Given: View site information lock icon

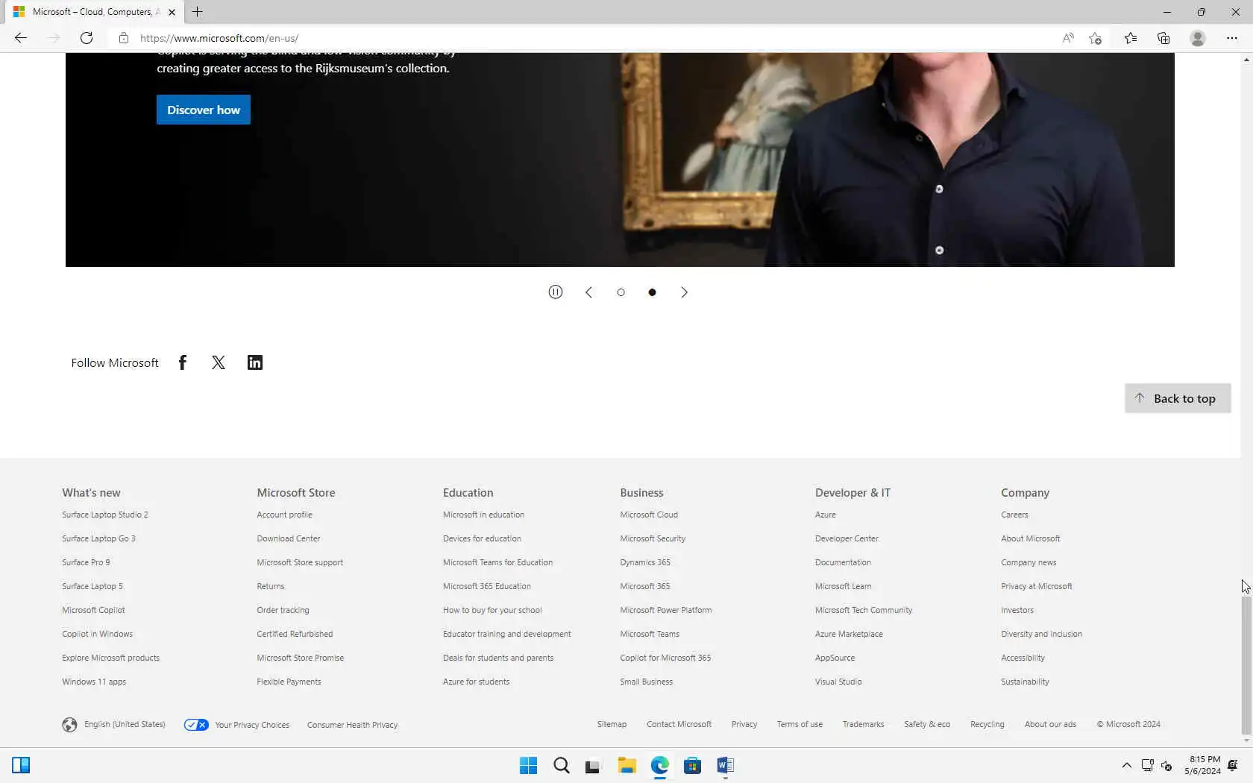Looking at the screenshot, I should point(124,38).
